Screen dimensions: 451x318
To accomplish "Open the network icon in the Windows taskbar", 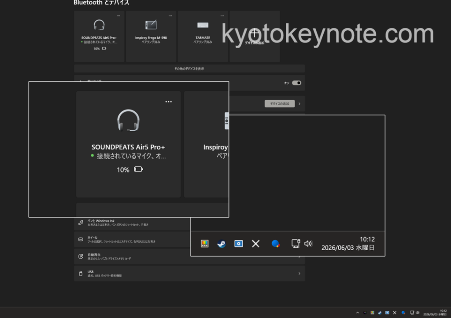I will pos(412,313).
